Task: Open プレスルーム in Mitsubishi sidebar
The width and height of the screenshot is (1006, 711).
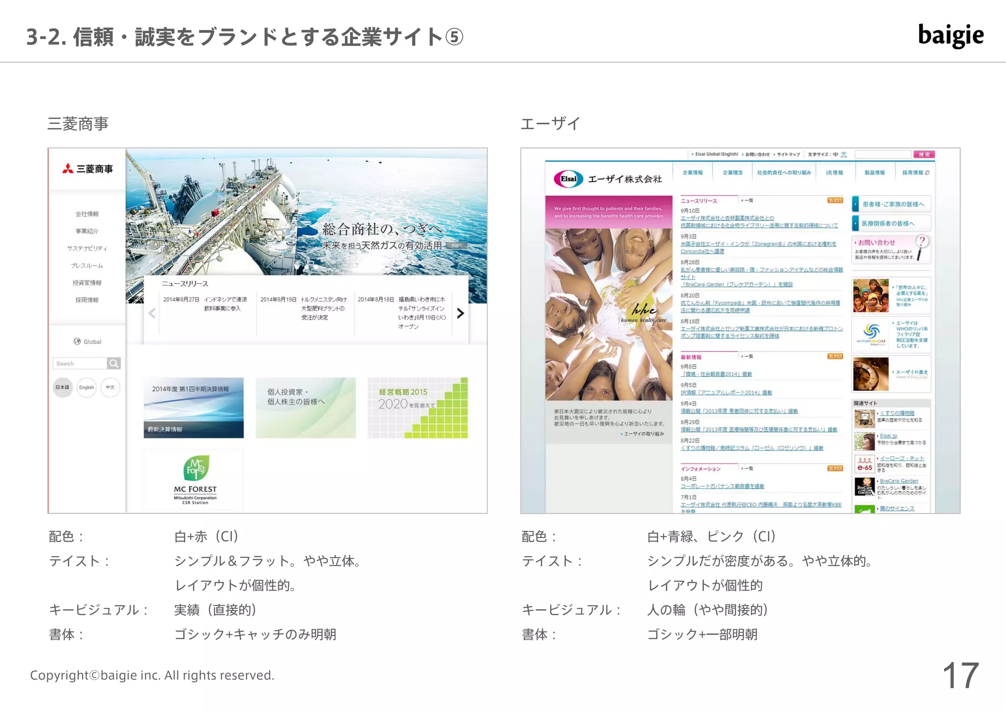Action: (x=87, y=266)
